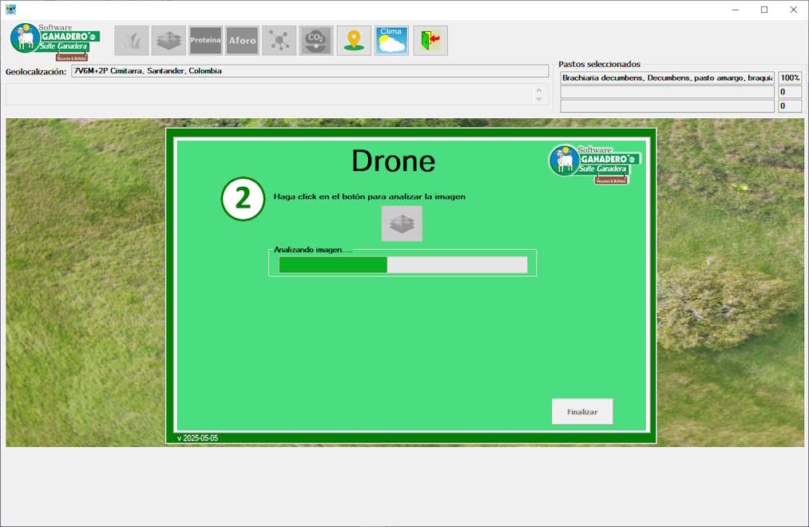The width and height of the screenshot is (809, 527).
Task: Click the network nodes toolbar icon
Action: [x=279, y=41]
